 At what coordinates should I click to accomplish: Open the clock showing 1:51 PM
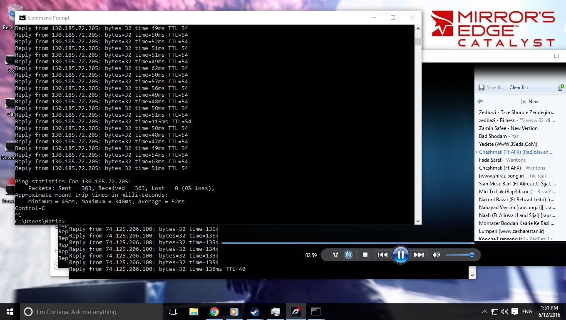pos(549,312)
